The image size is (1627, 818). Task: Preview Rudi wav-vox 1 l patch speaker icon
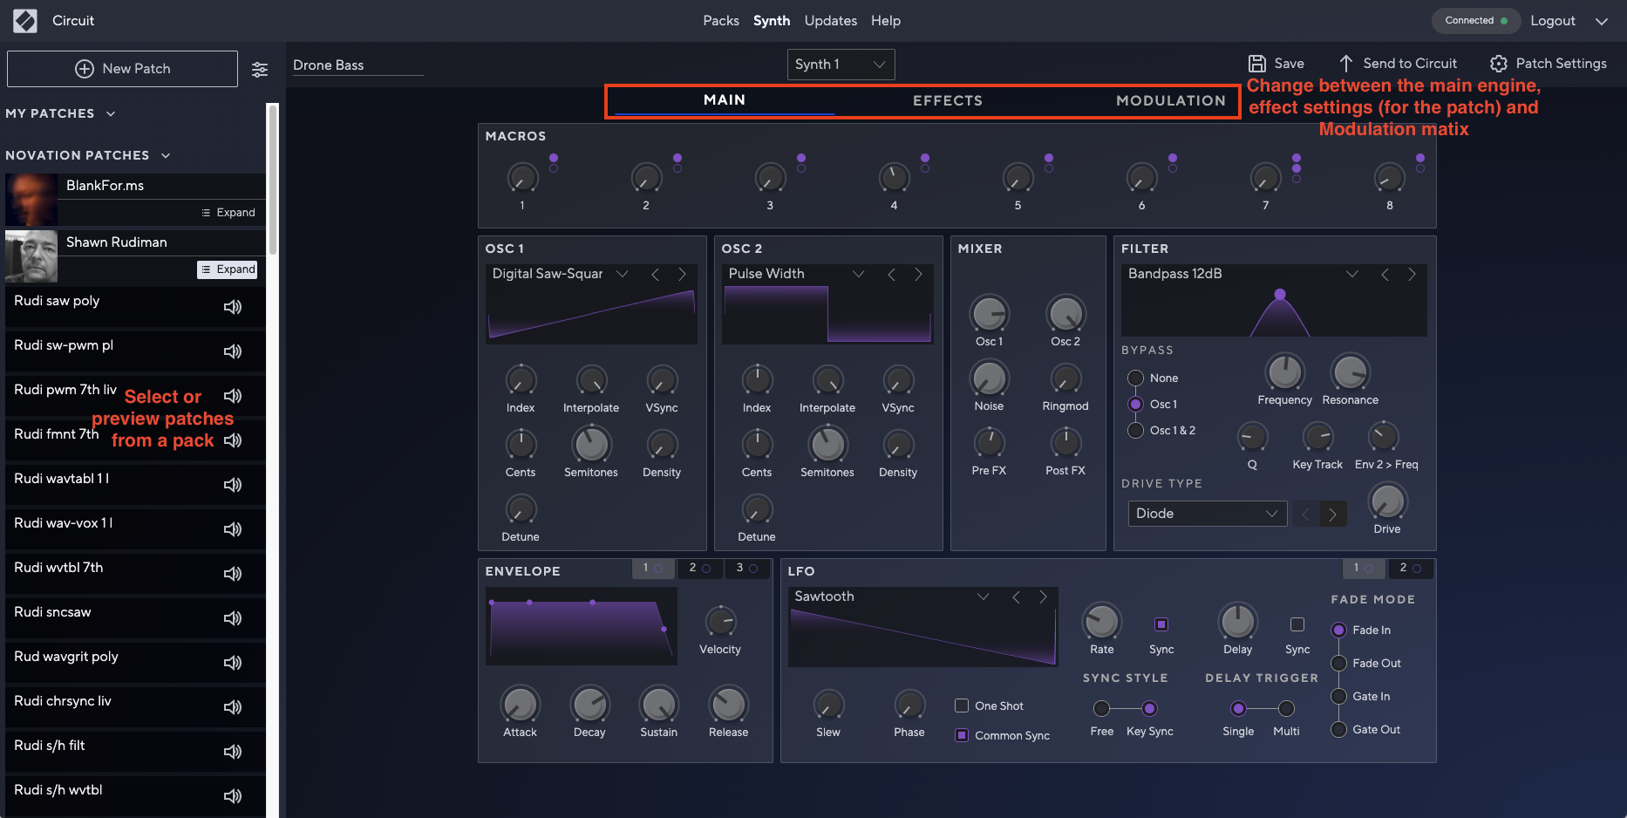(x=233, y=529)
